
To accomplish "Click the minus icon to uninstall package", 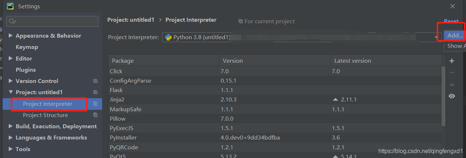I will click(452, 72).
